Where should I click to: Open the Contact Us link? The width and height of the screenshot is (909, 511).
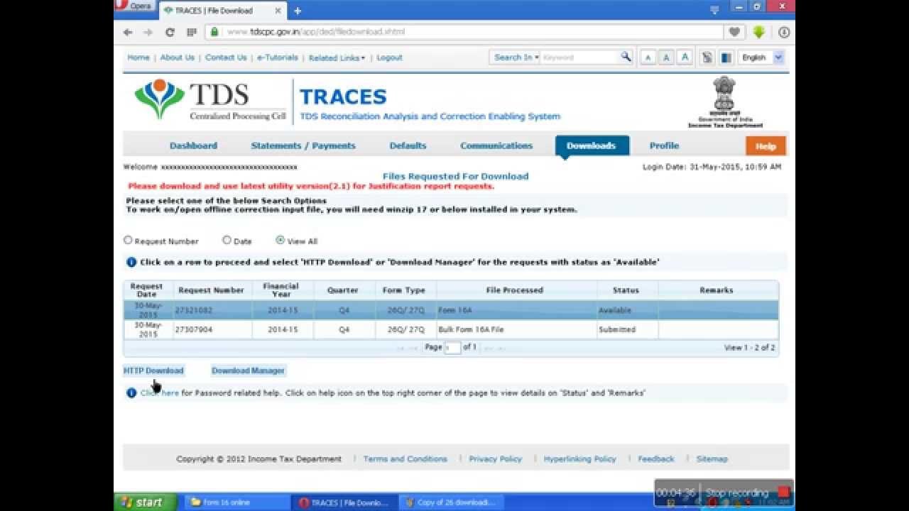[x=226, y=57]
